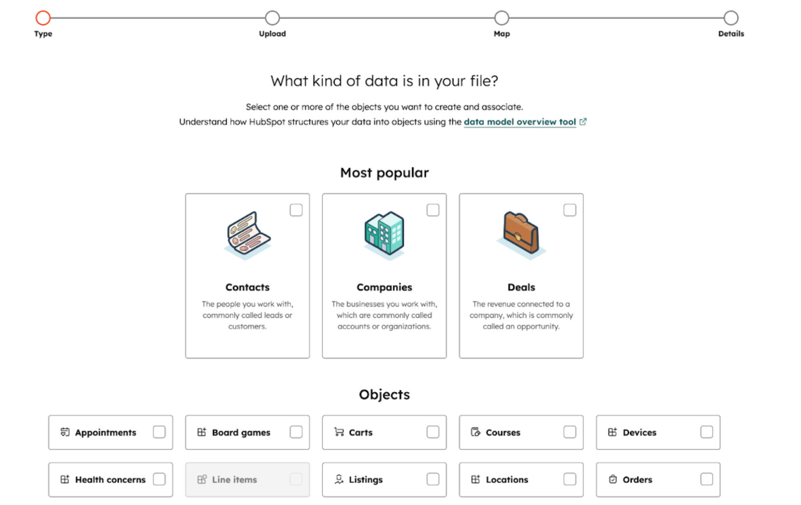Click the Appointments calendar icon
This screenshot has height=505, width=801.
pos(65,432)
